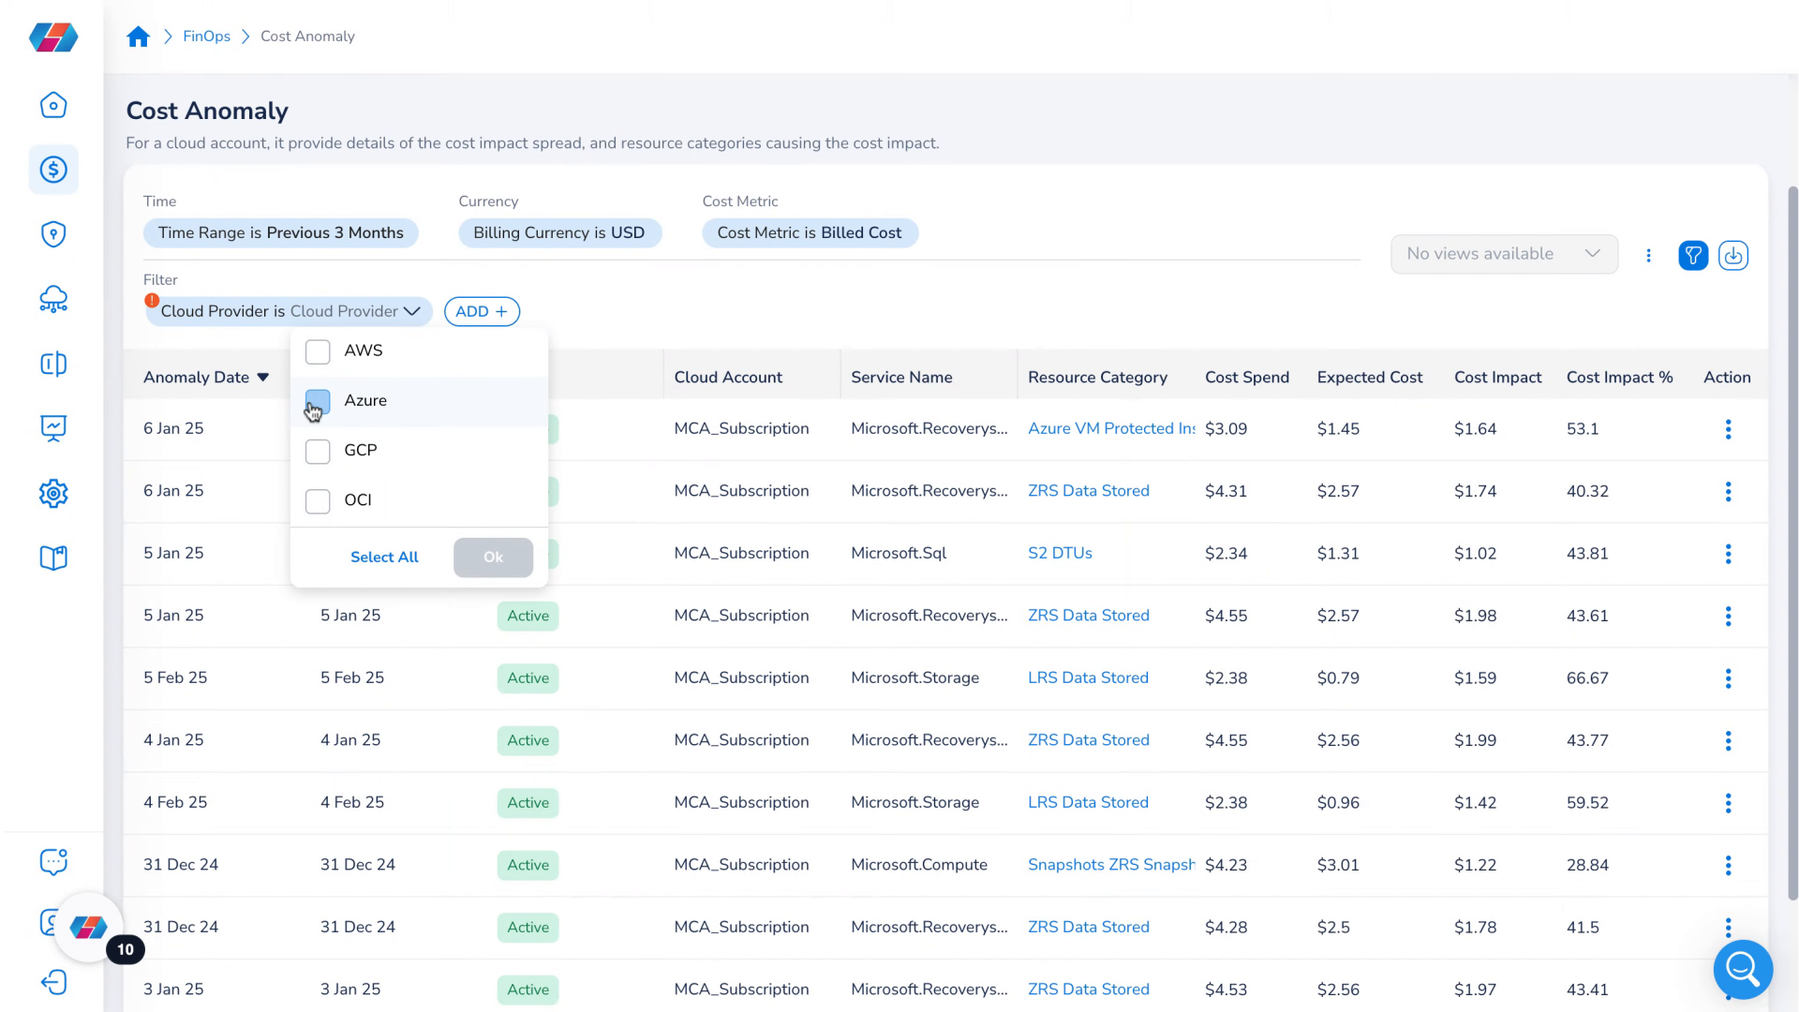Click the Resource Category column header
This screenshot has height=1012, width=1799.
pos(1097,377)
